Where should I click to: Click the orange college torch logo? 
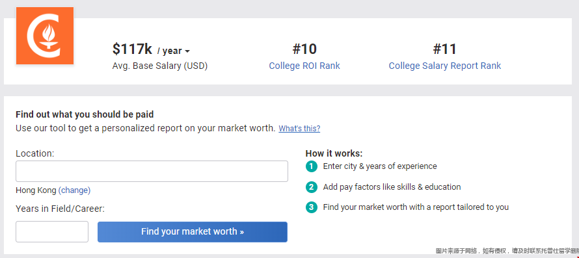coord(45,36)
